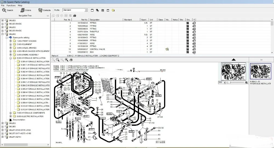
Task: Open the 59% zoom level dropdown
Action: coord(225,82)
